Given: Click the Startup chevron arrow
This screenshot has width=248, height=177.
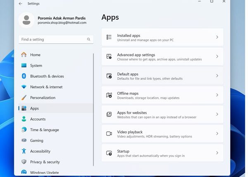Looking at the screenshot, I should [x=217, y=153].
